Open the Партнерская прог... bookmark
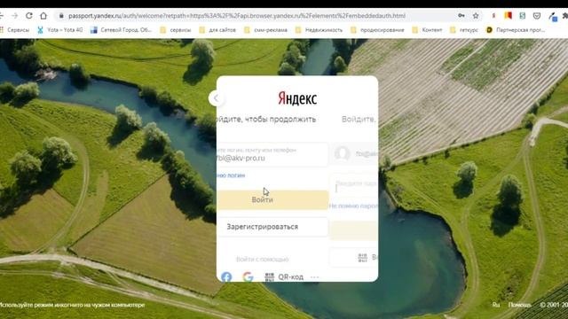The height and width of the screenshot is (319, 568). click(x=516, y=30)
